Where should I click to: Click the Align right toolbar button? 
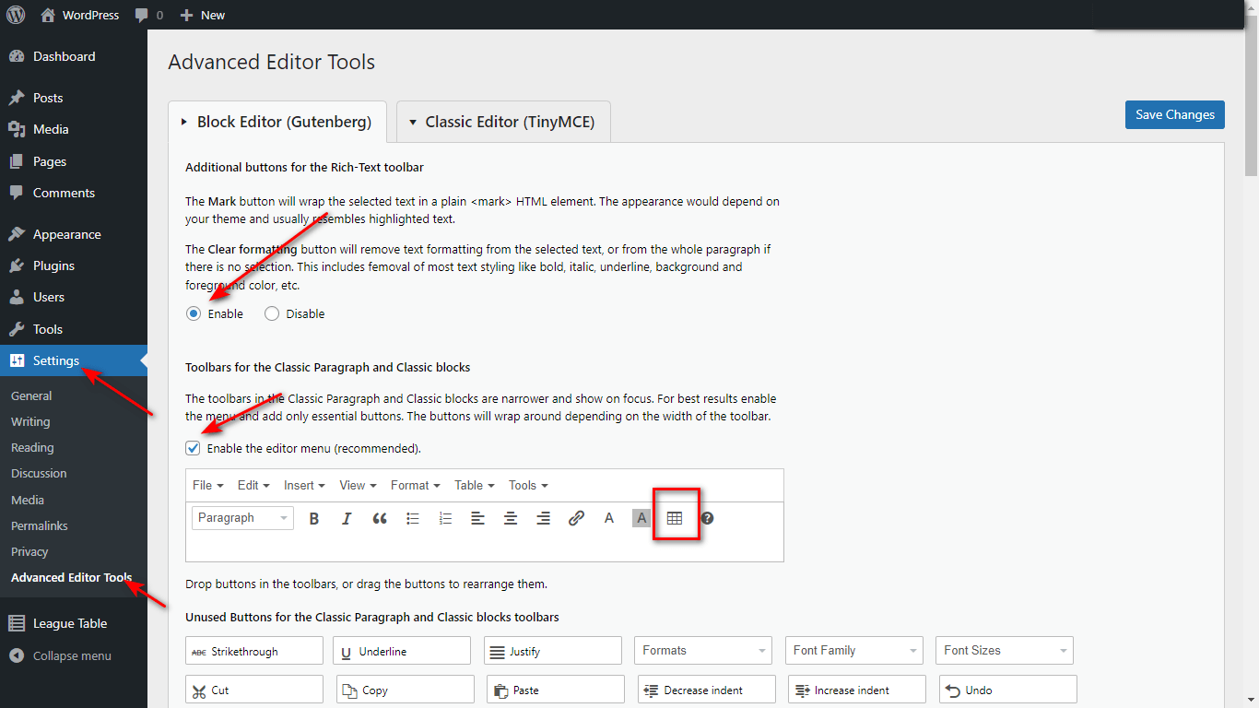(x=543, y=518)
